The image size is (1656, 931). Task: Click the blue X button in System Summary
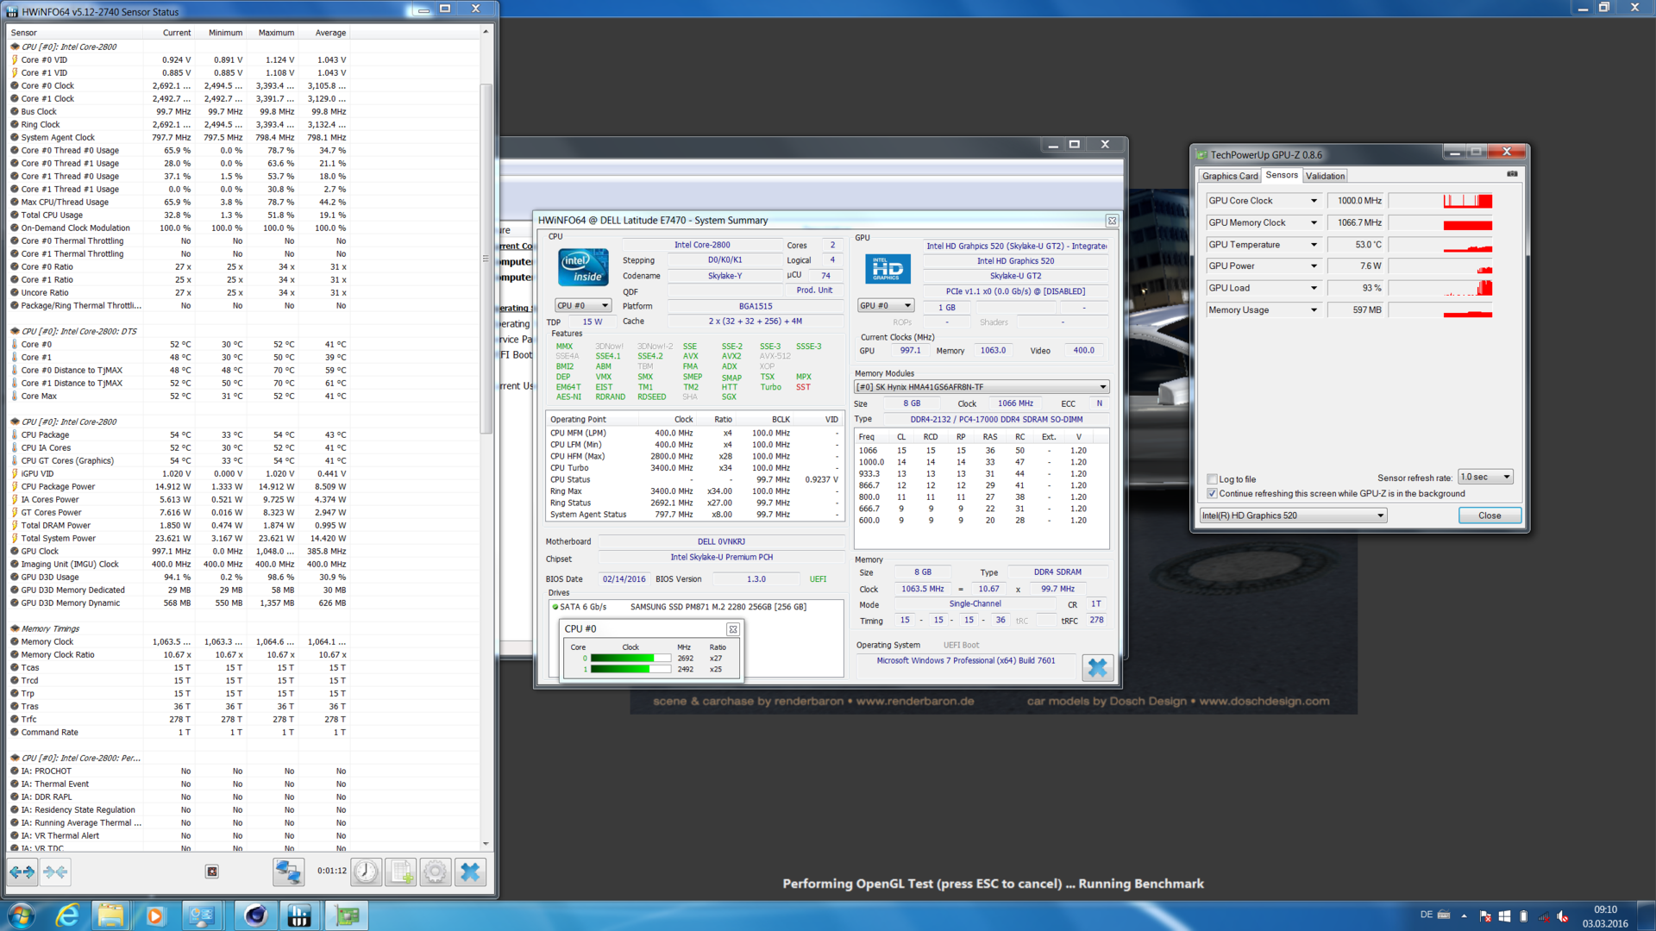point(1097,667)
